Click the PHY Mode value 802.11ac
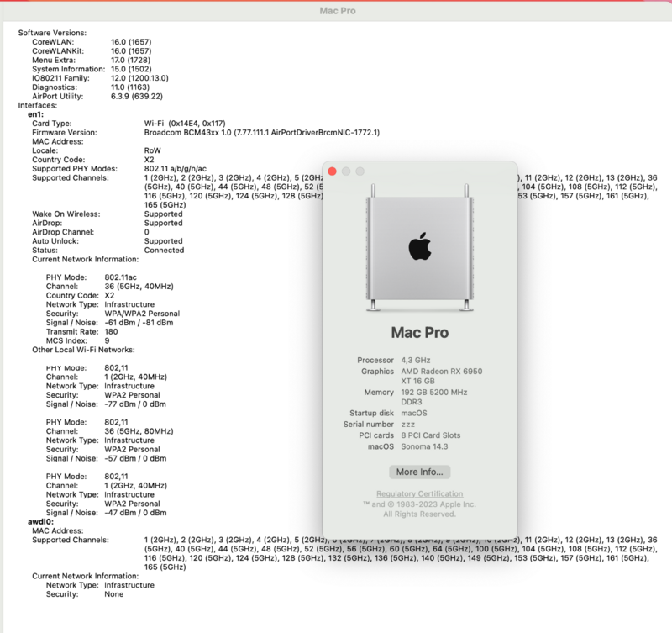672x633 pixels. point(120,277)
